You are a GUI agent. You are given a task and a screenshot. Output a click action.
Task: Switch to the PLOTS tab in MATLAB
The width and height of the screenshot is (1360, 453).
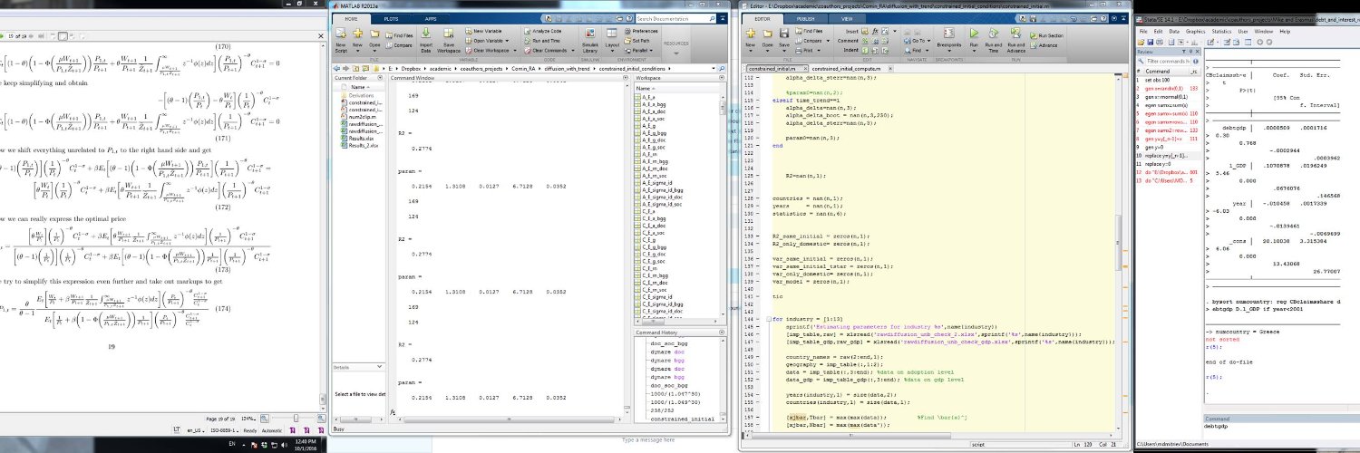391,17
